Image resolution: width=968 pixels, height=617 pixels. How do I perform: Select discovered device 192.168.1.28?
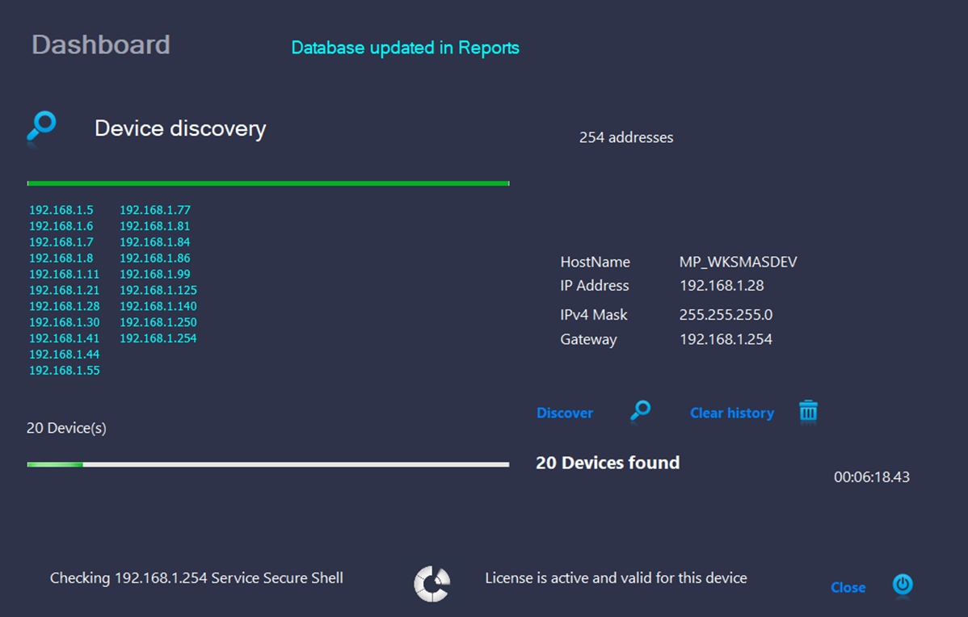(x=65, y=306)
